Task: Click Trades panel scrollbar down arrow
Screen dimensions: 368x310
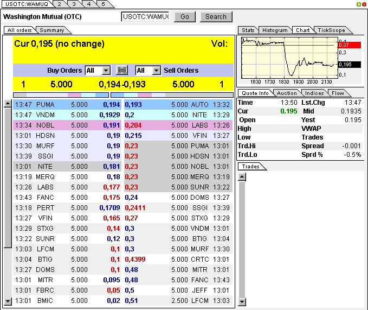Action: (x=242, y=302)
